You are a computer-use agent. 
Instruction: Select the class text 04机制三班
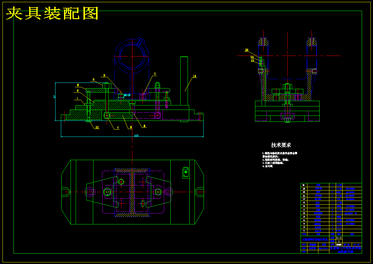click(x=346, y=252)
